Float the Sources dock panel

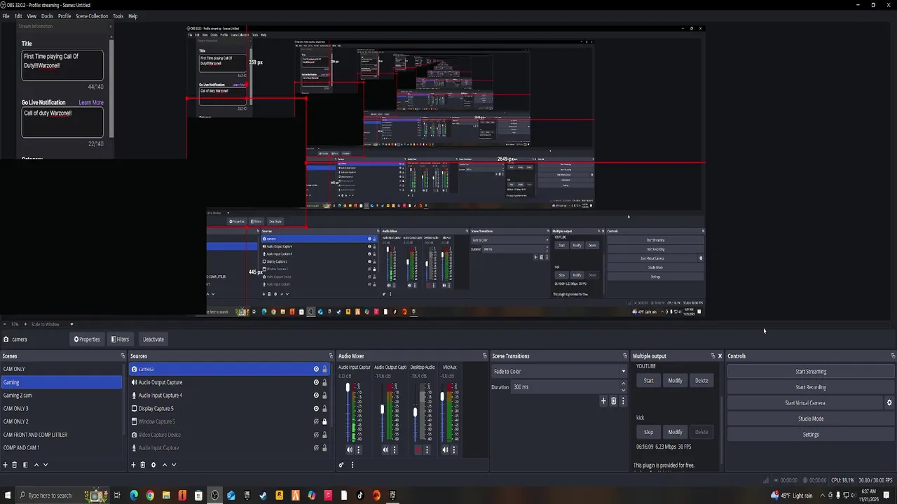click(x=331, y=356)
